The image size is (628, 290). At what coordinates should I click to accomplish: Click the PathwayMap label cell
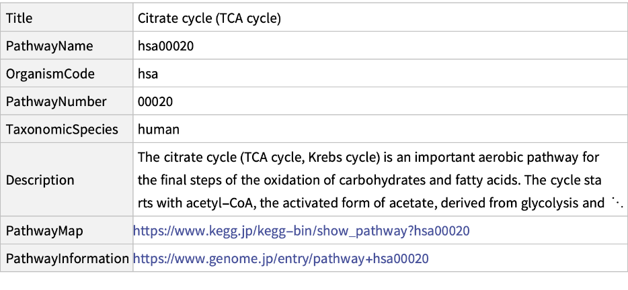point(45,231)
